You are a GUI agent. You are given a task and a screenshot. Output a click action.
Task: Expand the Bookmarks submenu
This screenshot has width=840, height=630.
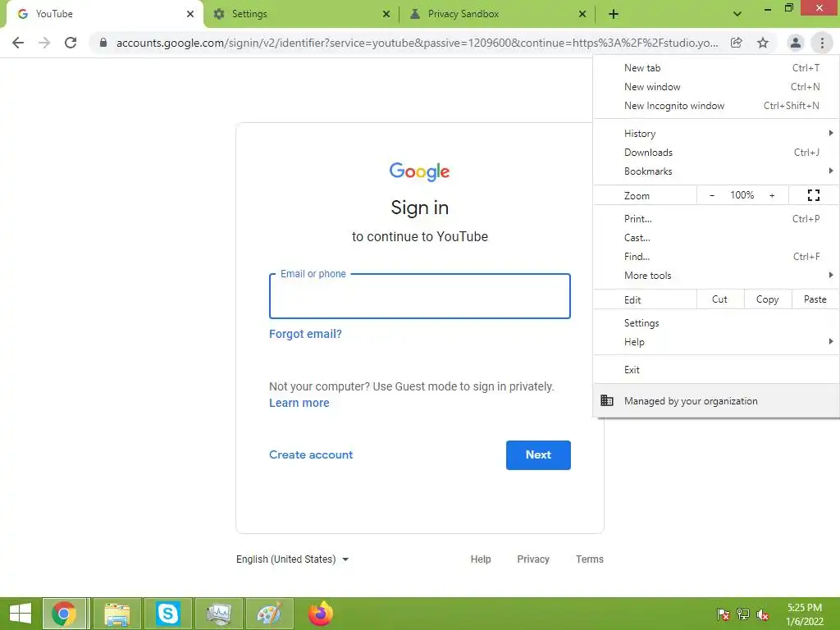pos(716,171)
